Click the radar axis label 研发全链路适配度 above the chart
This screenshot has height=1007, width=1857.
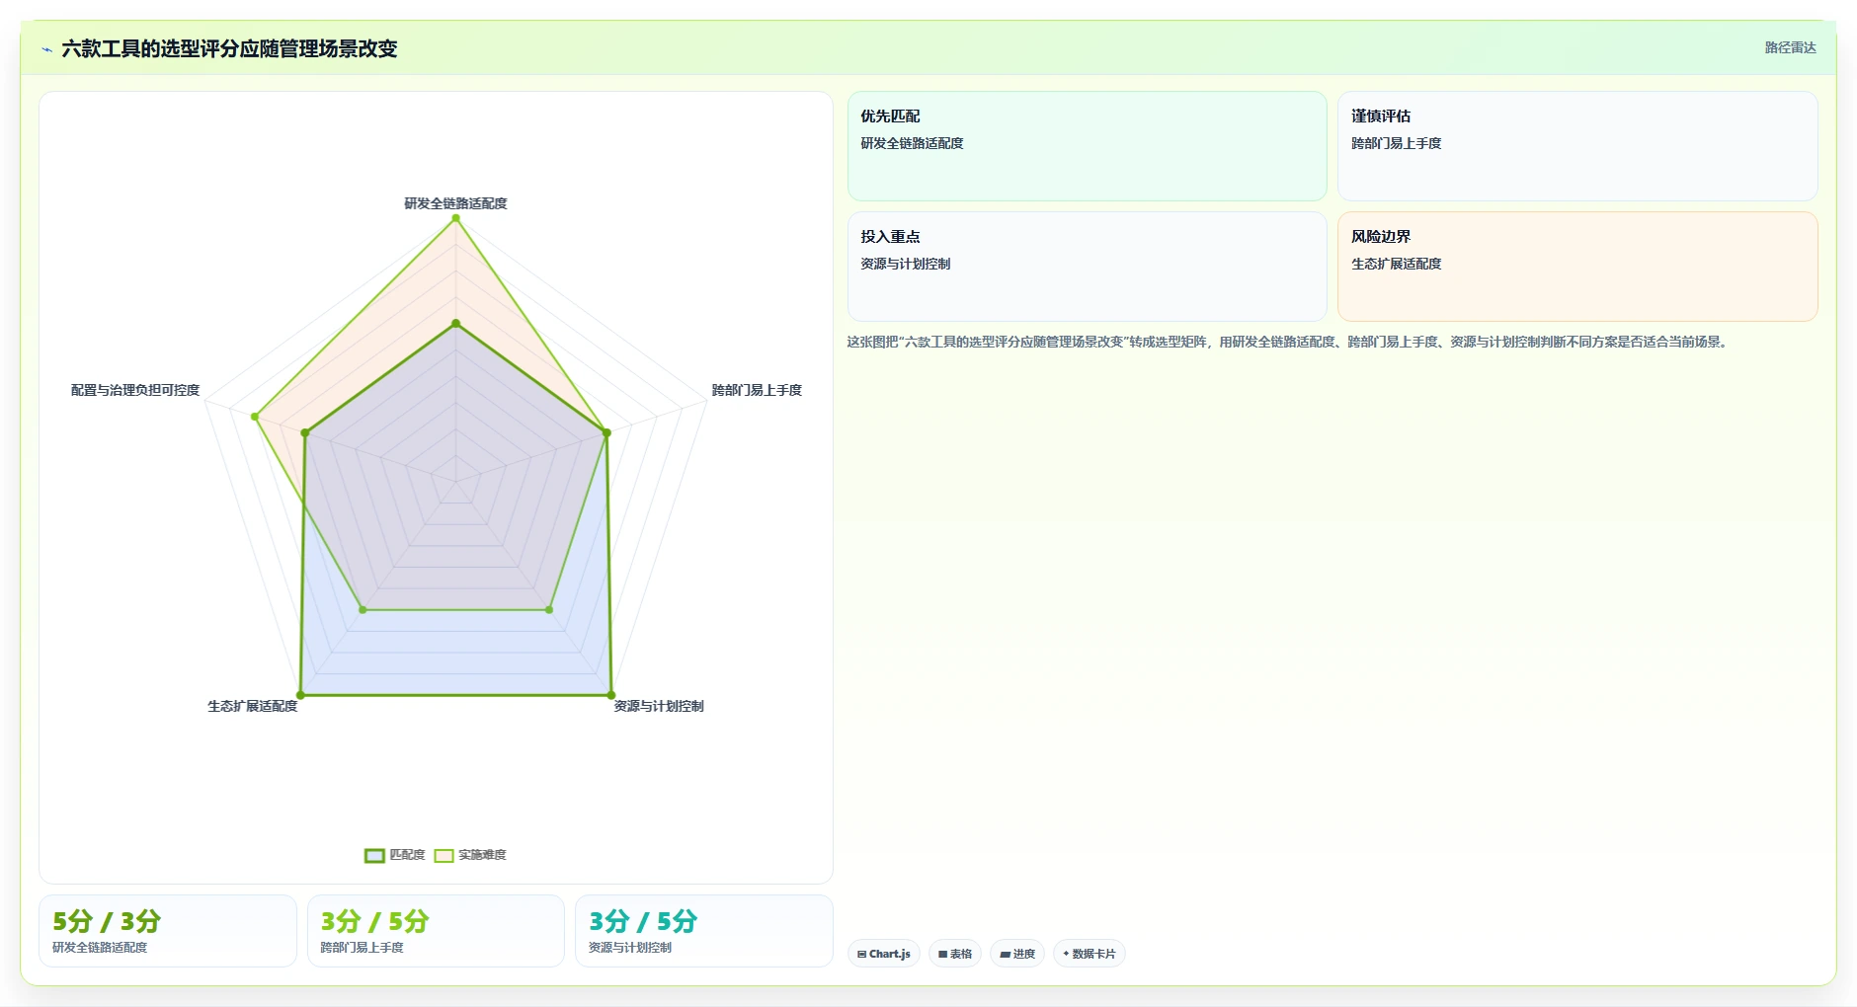pyautogui.click(x=455, y=203)
